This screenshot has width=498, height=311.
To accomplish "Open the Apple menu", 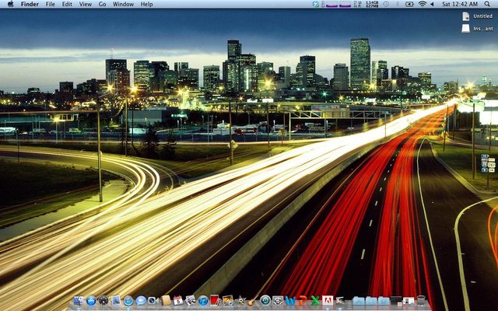I will click(9, 4).
